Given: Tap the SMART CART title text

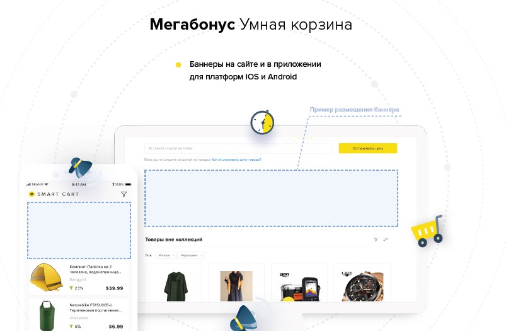Looking at the screenshot, I should pyautogui.click(x=58, y=194).
